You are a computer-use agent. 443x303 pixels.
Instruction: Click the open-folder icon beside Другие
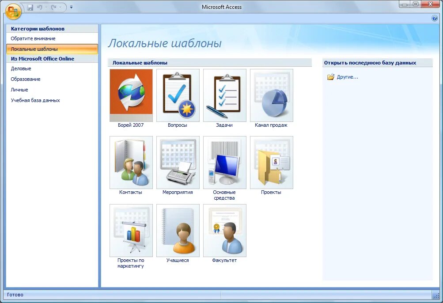click(330, 77)
